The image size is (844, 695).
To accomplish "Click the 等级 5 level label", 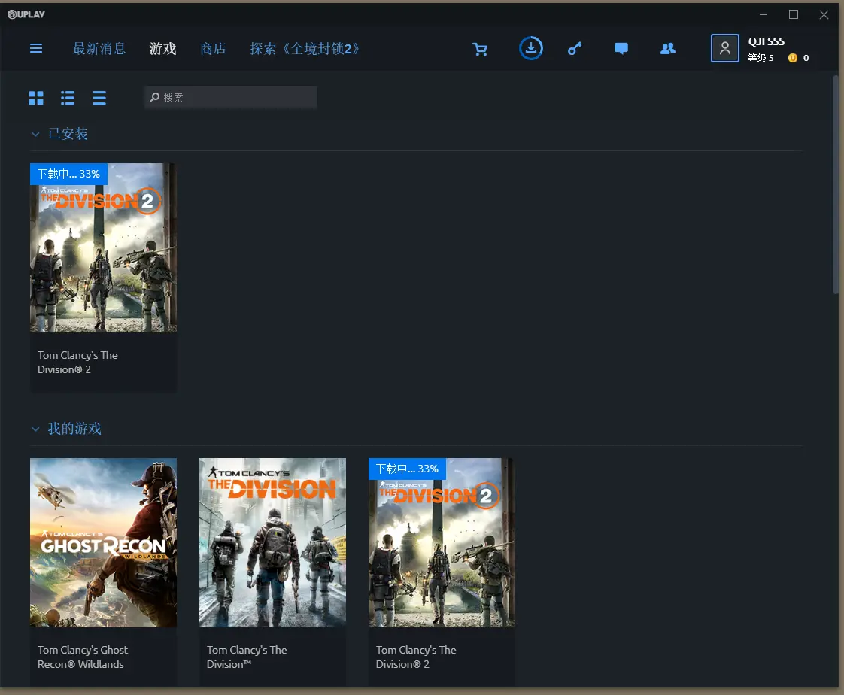I will click(x=761, y=58).
